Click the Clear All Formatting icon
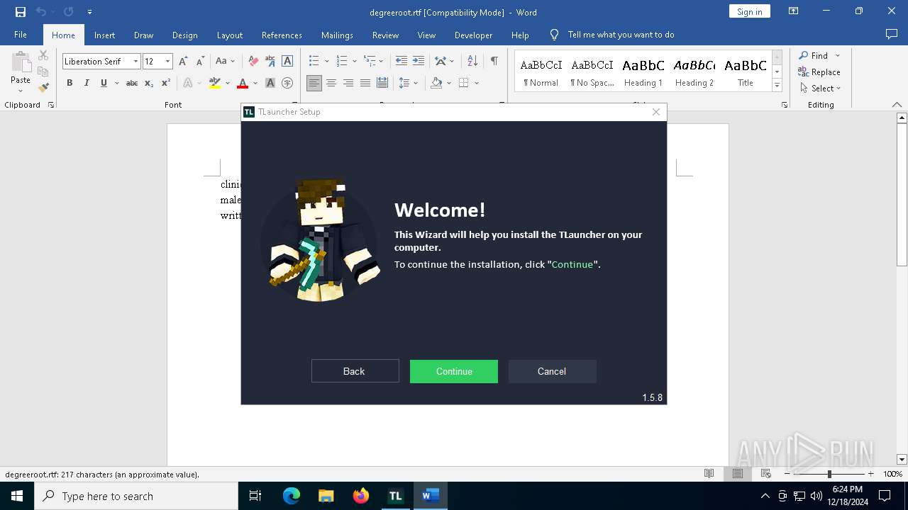Screen dimensions: 908x510 (253, 61)
